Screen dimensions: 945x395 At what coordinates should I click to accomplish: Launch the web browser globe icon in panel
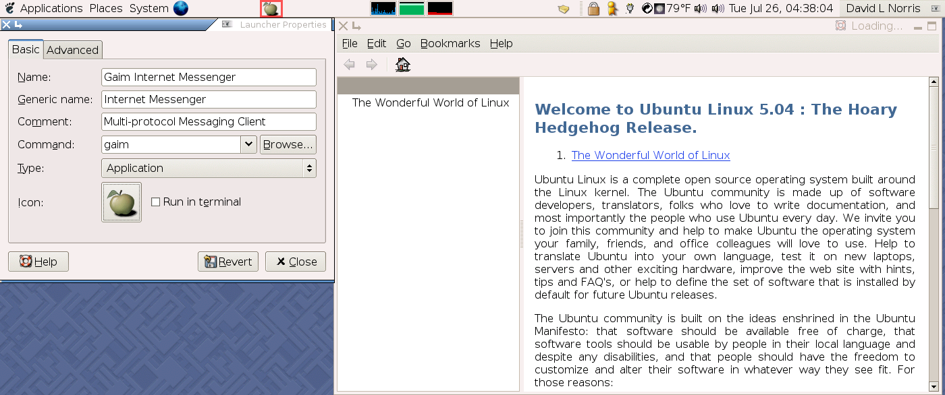click(x=180, y=9)
